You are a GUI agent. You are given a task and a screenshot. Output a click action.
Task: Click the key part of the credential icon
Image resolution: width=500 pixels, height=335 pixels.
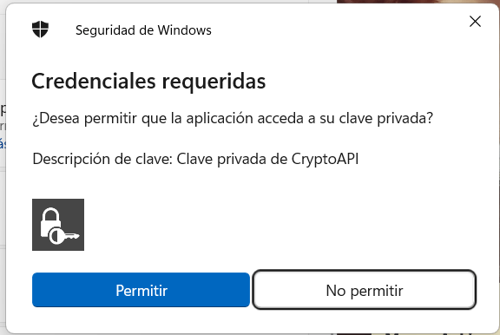coord(65,236)
